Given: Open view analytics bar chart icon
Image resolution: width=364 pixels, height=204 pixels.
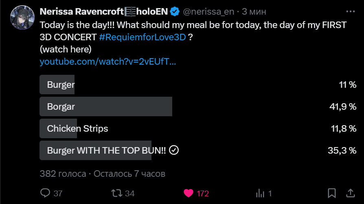Looking at the screenshot, I should coord(259,193).
